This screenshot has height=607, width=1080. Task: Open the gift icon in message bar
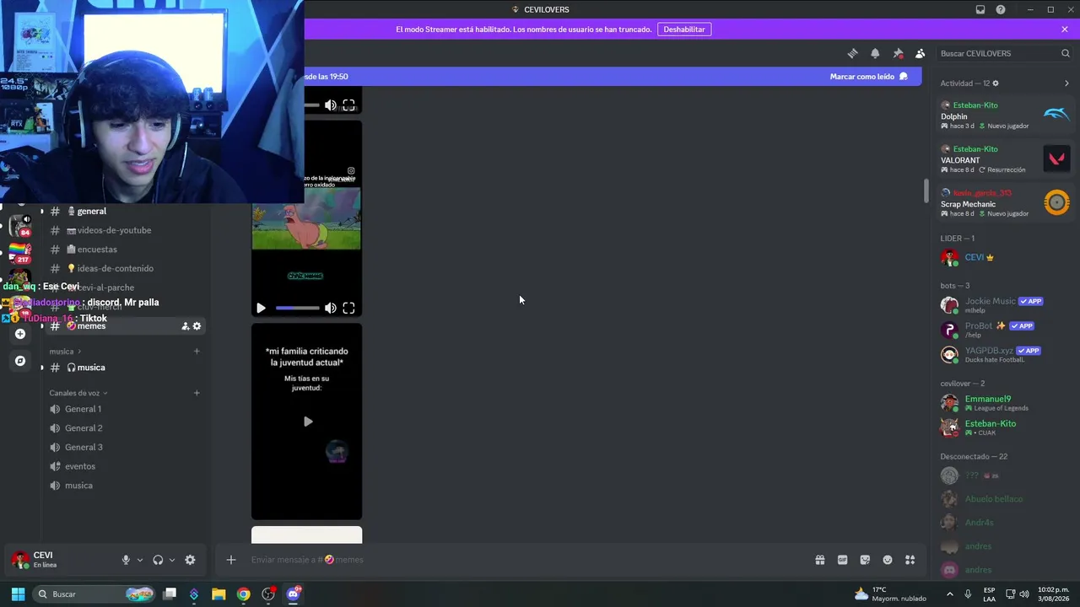click(x=820, y=560)
